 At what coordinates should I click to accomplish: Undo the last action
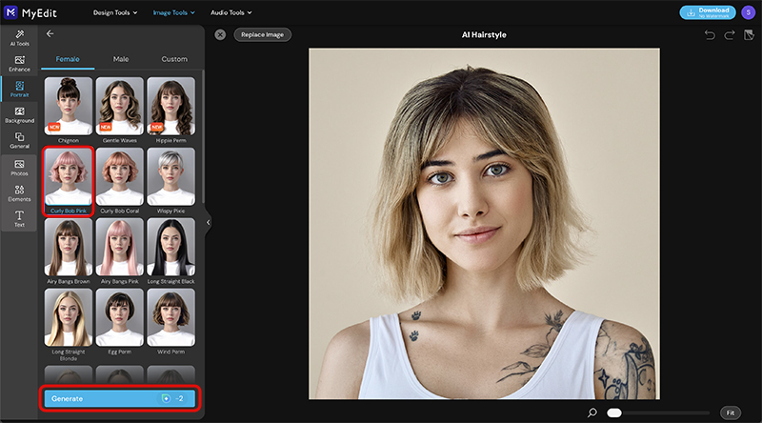coord(710,34)
